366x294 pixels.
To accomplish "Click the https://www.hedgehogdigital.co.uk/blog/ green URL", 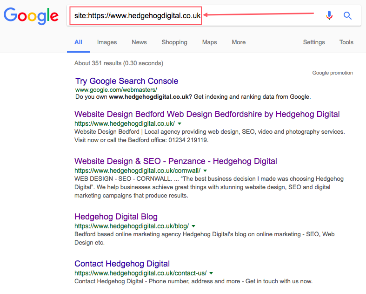I will click(x=132, y=226).
